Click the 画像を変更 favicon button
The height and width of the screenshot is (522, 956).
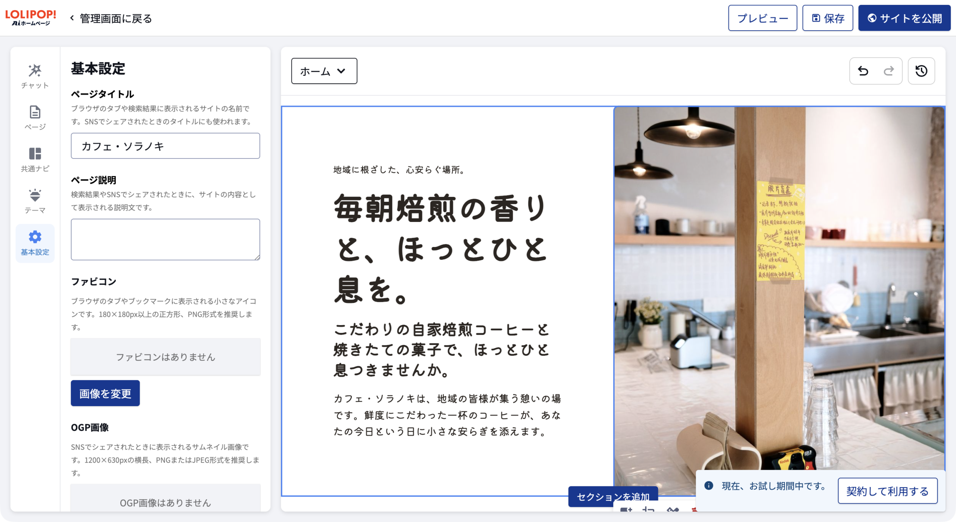[x=105, y=393]
